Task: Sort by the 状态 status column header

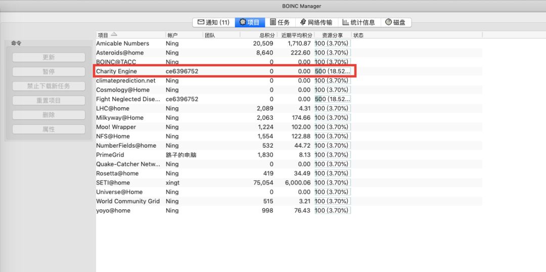Action: point(417,35)
